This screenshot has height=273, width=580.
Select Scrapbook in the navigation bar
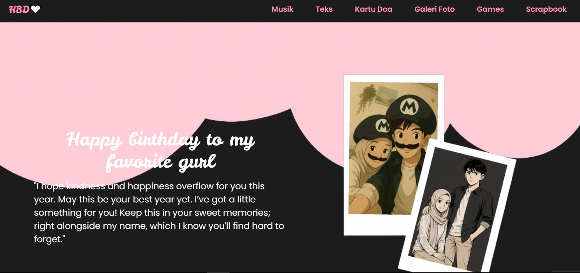[546, 10]
